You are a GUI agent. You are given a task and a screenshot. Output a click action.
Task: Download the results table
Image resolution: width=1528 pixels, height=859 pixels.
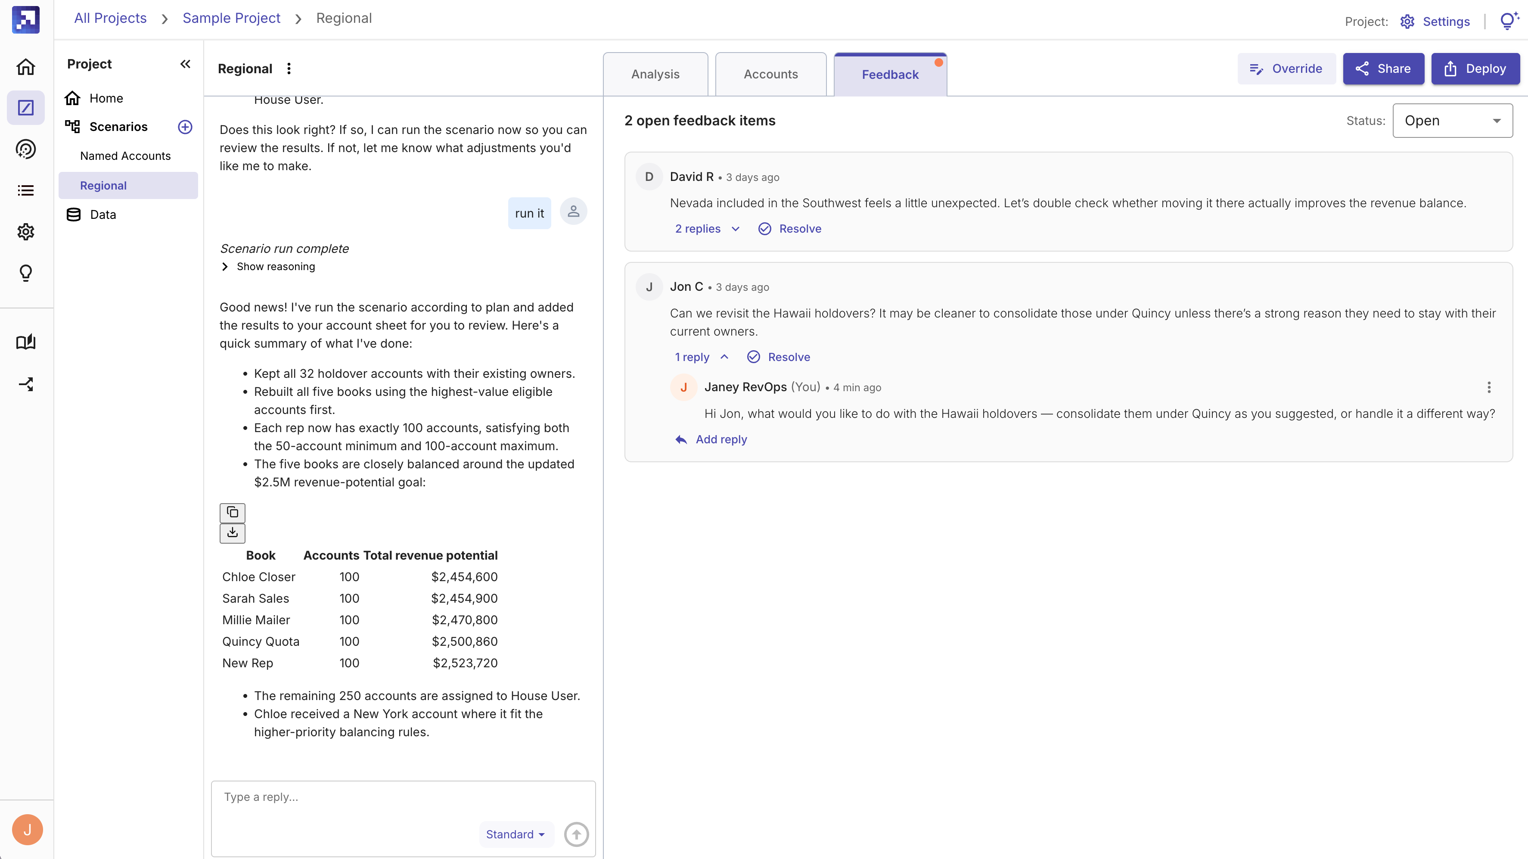[233, 533]
